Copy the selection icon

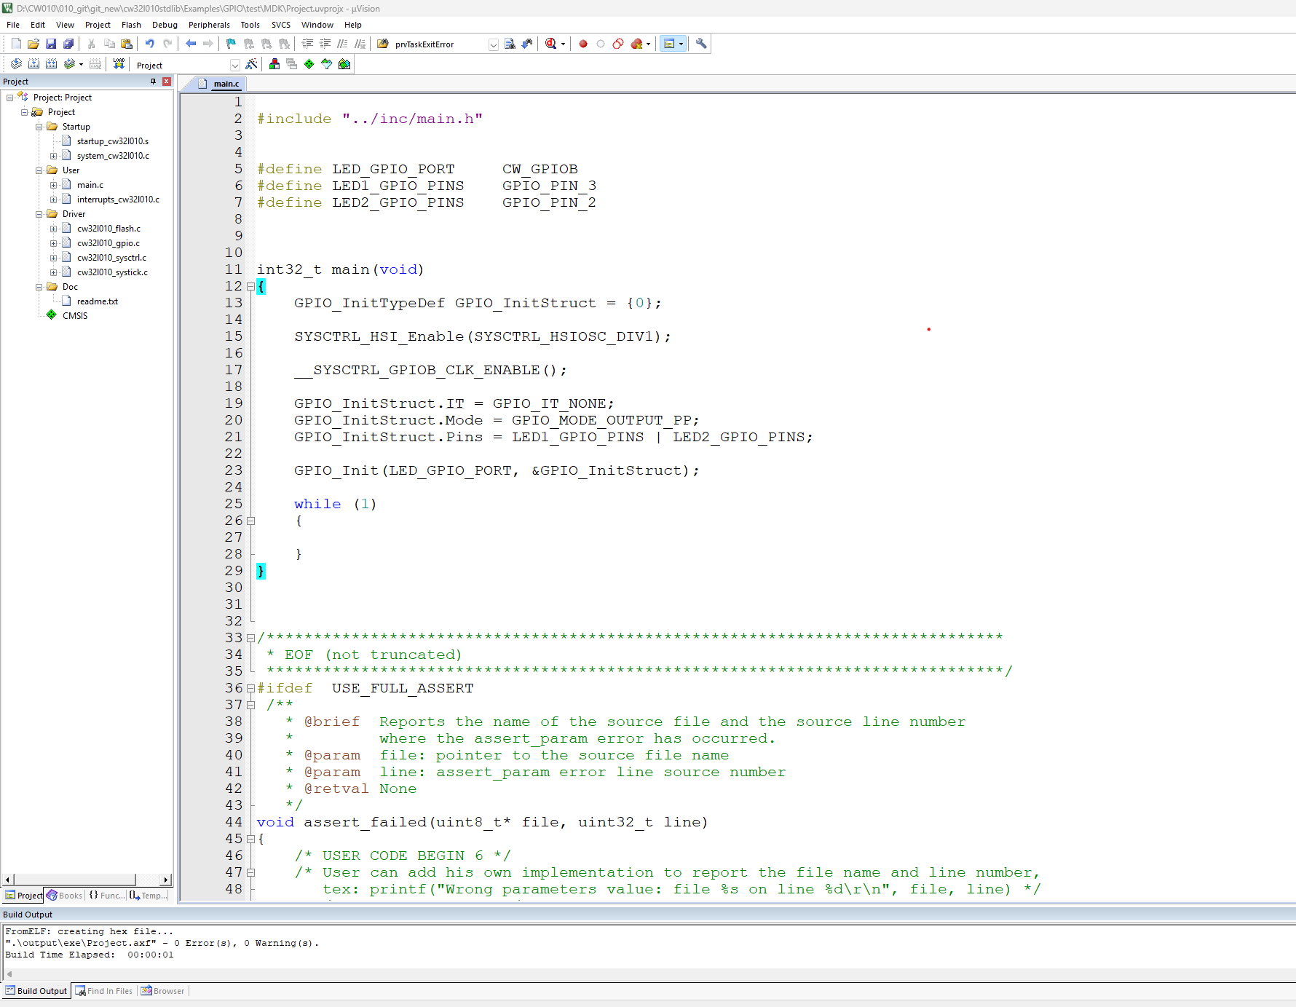point(109,44)
